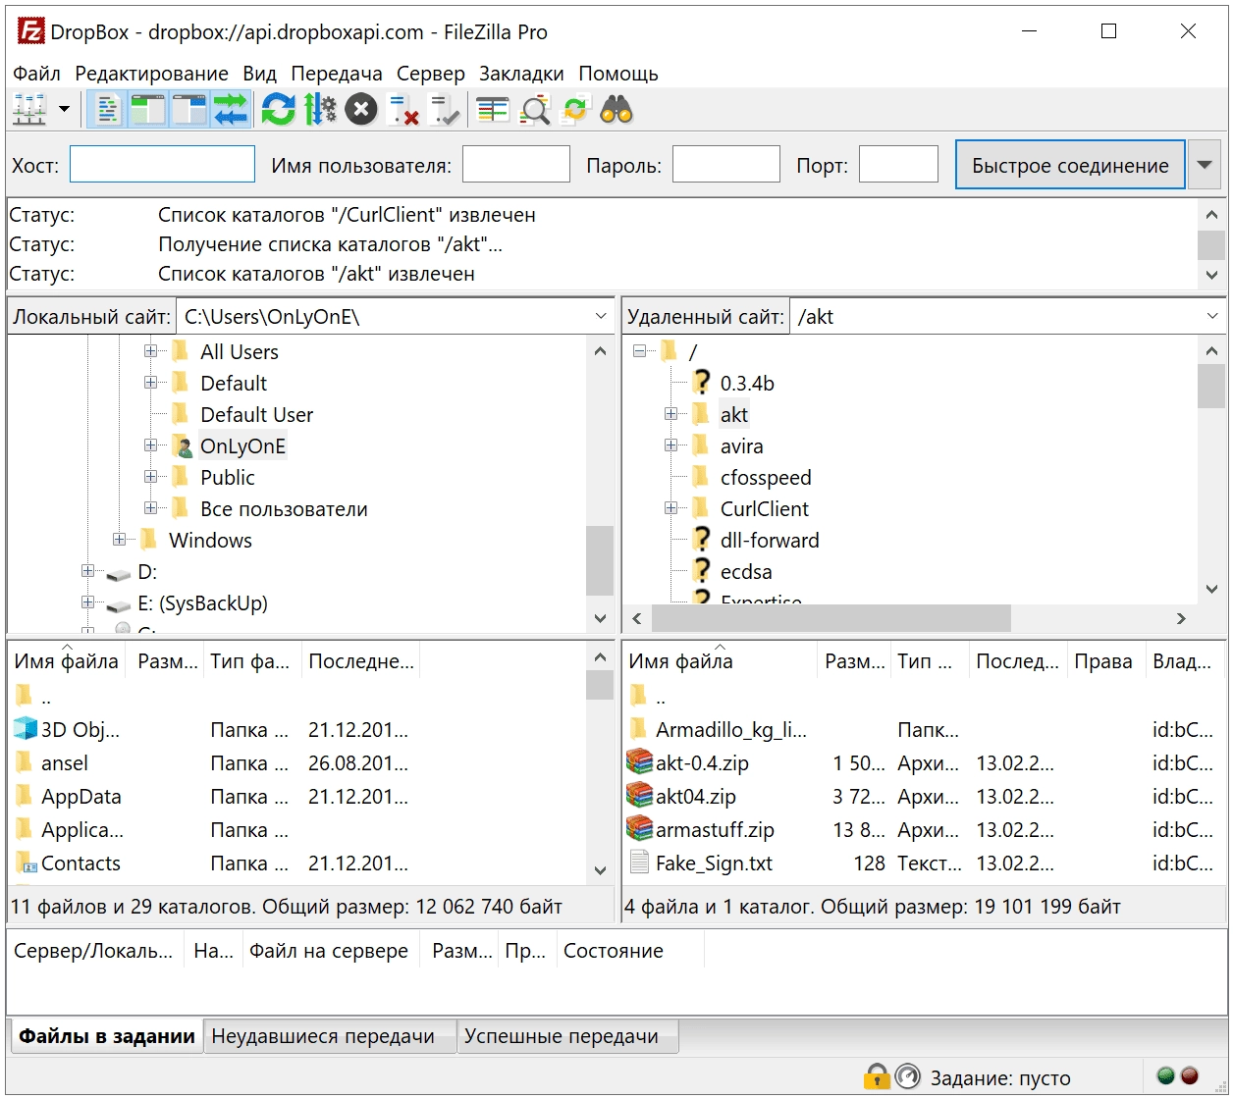The height and width of the screenshot is (1099, 1233).
Task: Click the Пароль input field
Action: coord(726,164)
